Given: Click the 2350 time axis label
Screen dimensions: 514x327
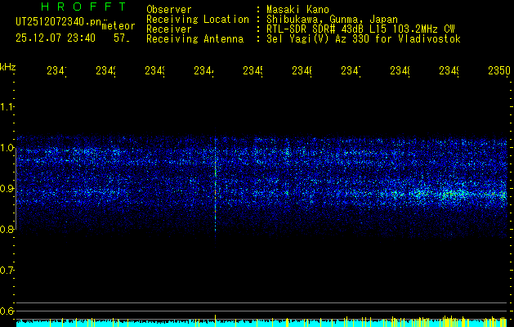Looking at the screenshot, I should [499, 70].
